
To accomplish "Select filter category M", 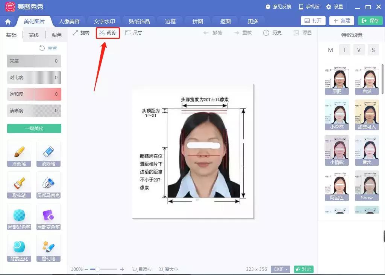I will click(330, 50).
